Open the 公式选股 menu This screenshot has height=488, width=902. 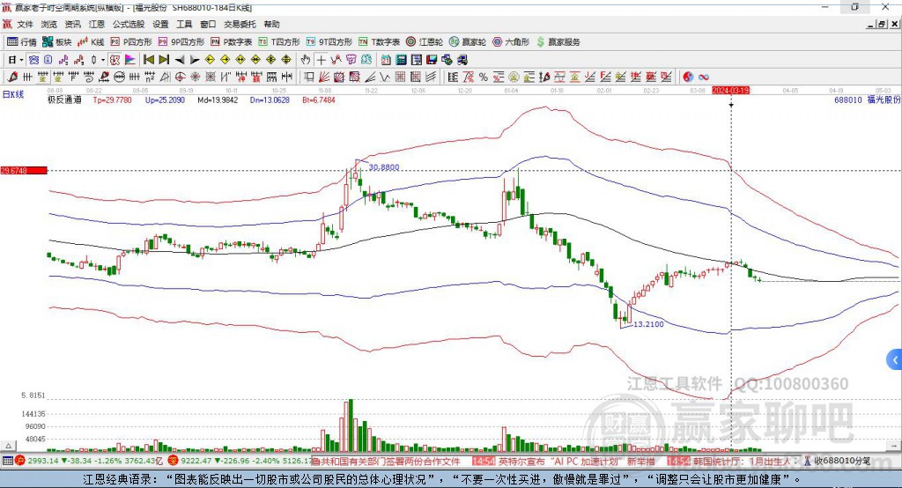click(x=129, y=24)
